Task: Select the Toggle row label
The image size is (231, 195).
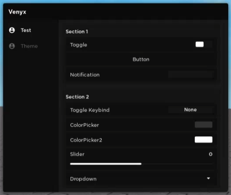Action: (x=78, y=45)
